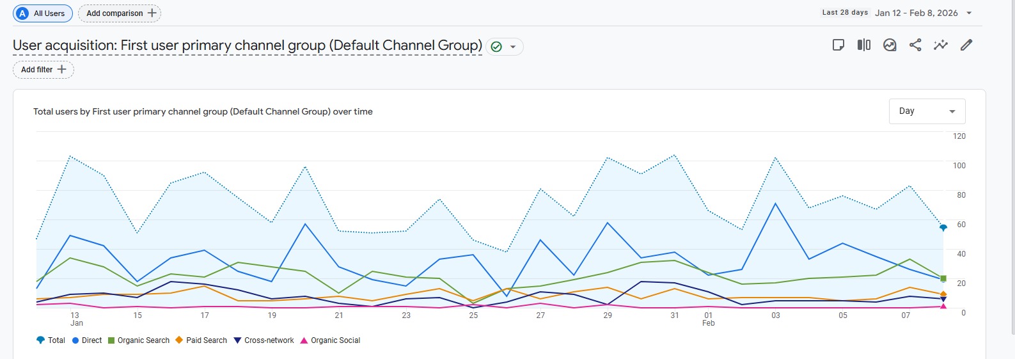Image resolution: width=1015 pixels, height=359 pixels.
Task: Open the sparkle line Insights icon
Action: coord(940,45)
